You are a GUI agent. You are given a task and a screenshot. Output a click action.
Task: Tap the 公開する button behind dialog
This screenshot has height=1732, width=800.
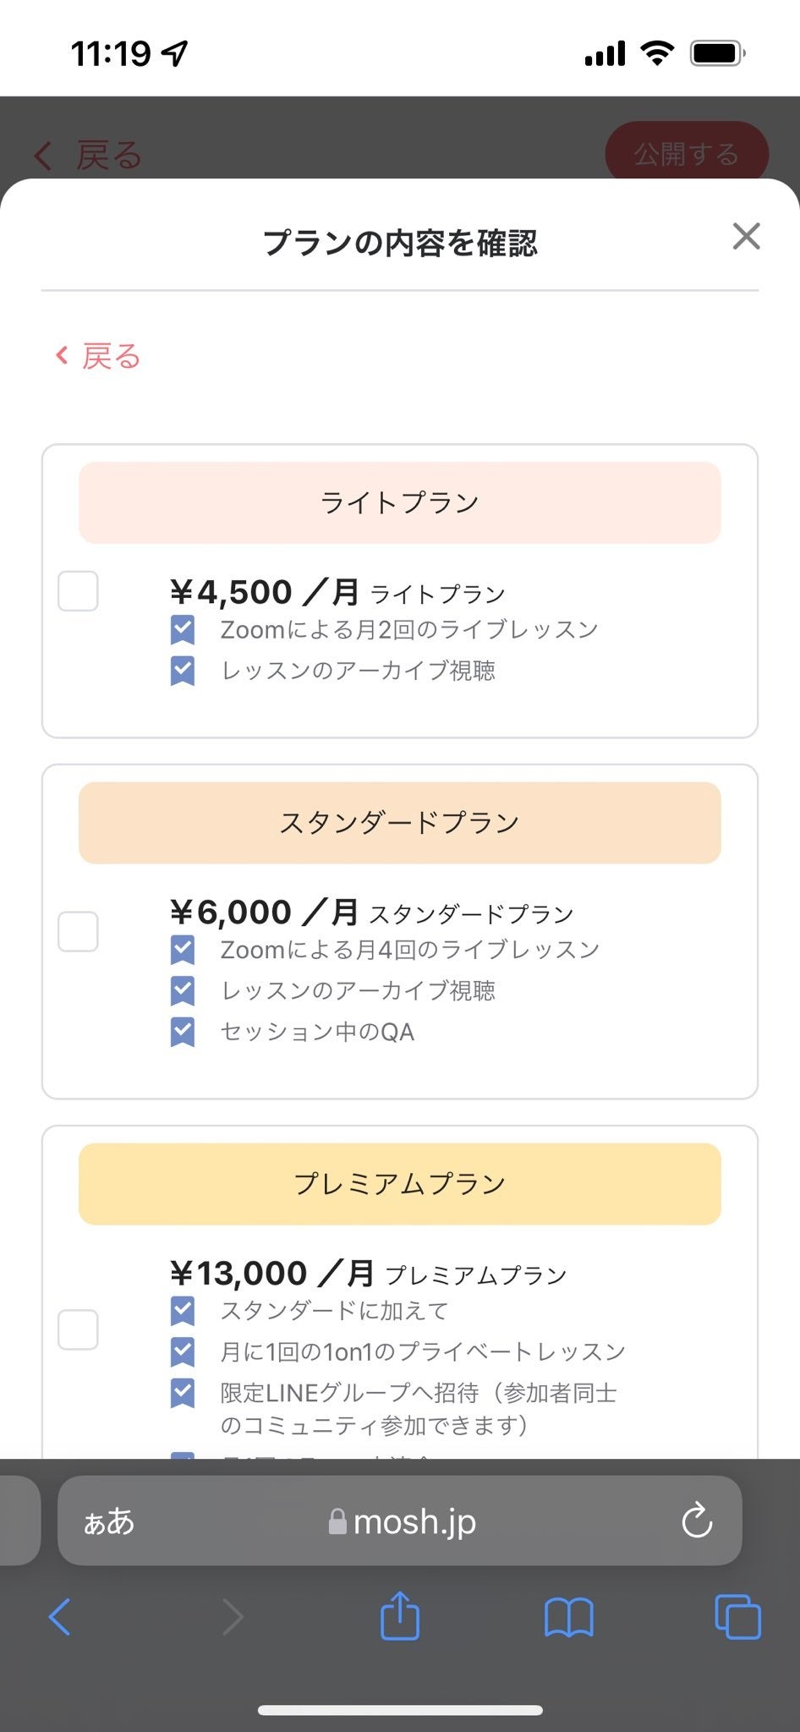tap(686, 154)
